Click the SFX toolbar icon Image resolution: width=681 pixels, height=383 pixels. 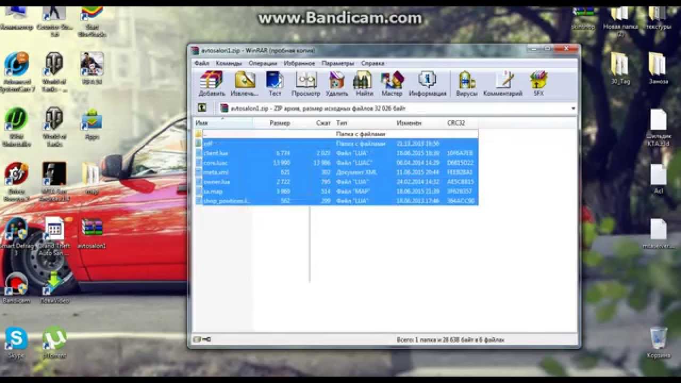tap(538, 84)
